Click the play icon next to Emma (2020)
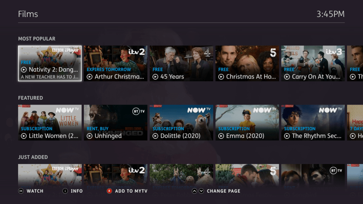Image resolution: width=363 pixels, height=204 pixels. (x=221, y=136)
